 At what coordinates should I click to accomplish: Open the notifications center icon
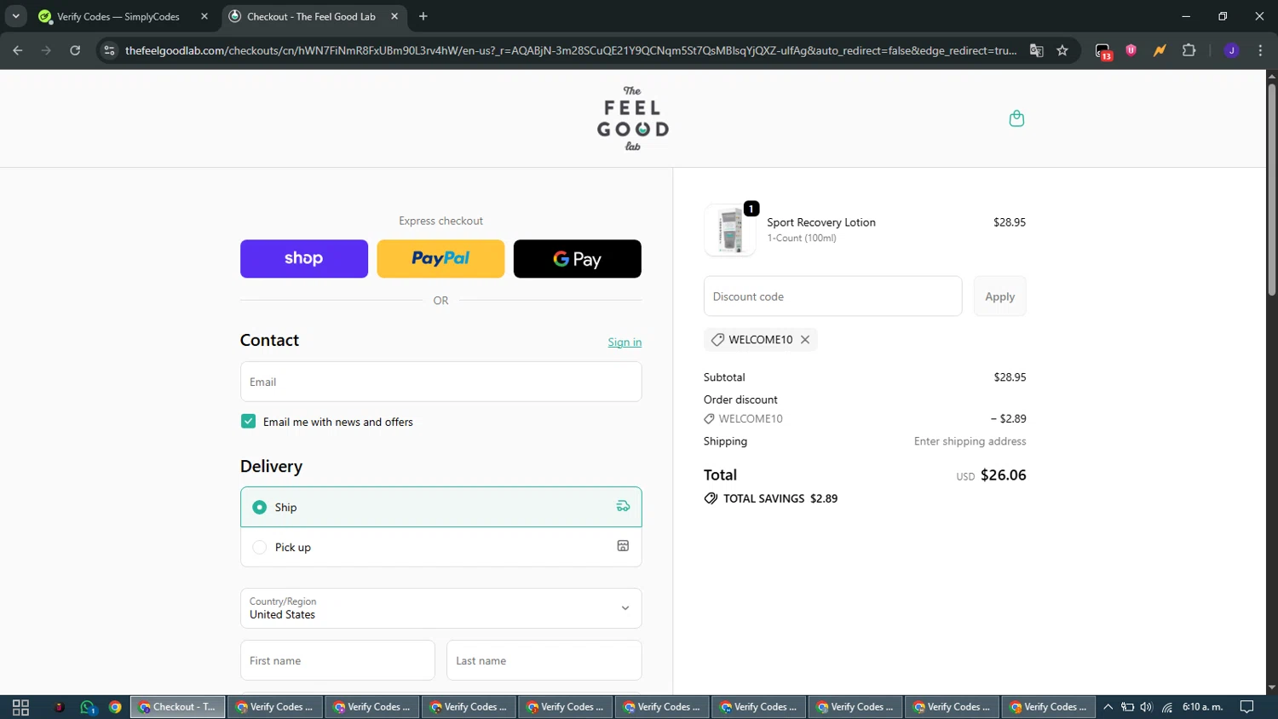click(x=1246, y=707)
